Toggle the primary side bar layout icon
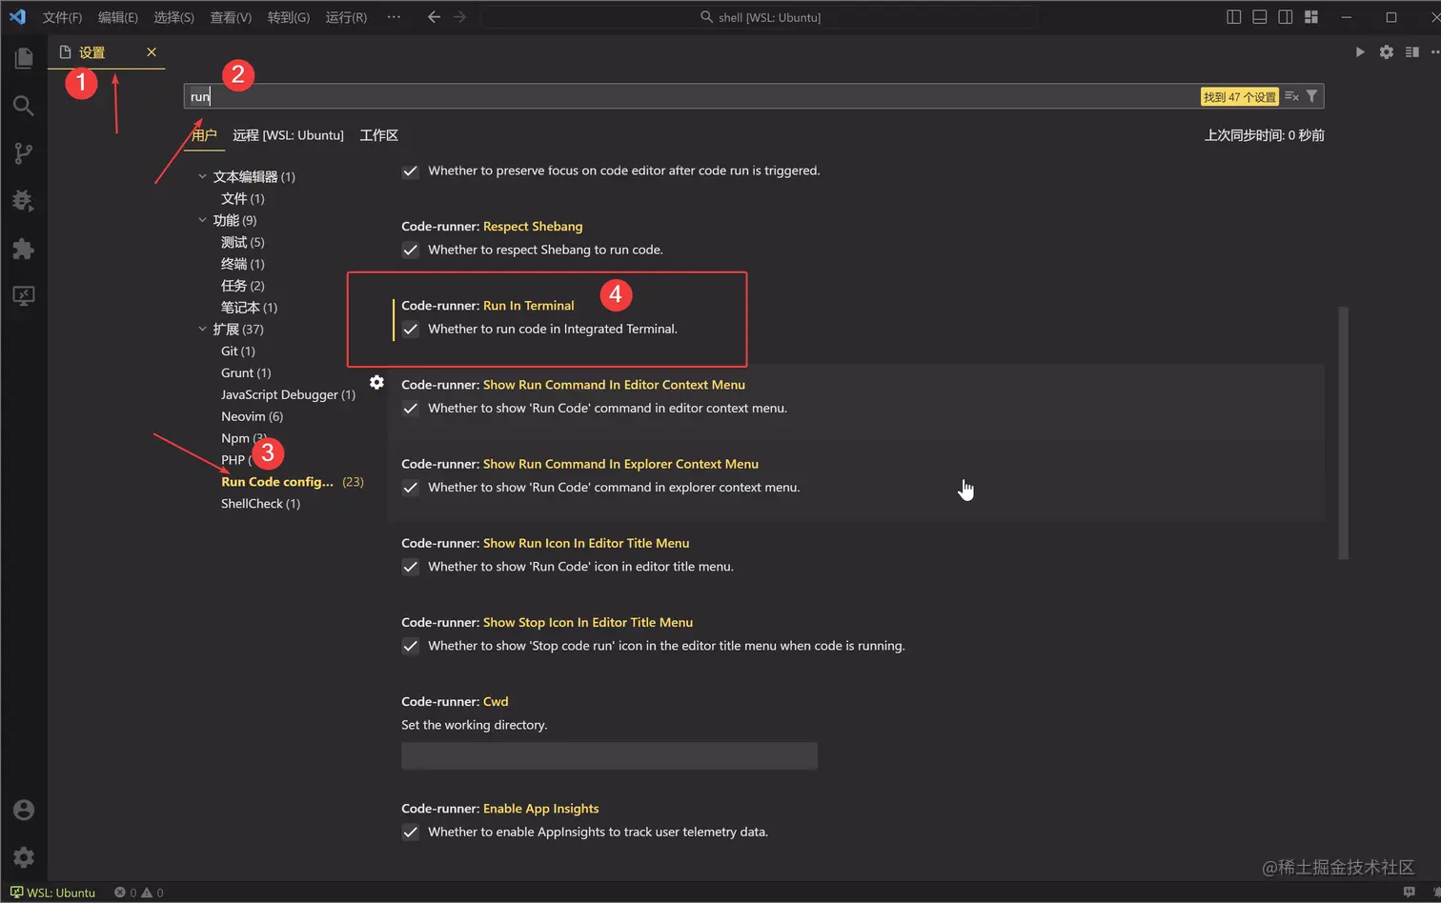 tap(1233, 17)
